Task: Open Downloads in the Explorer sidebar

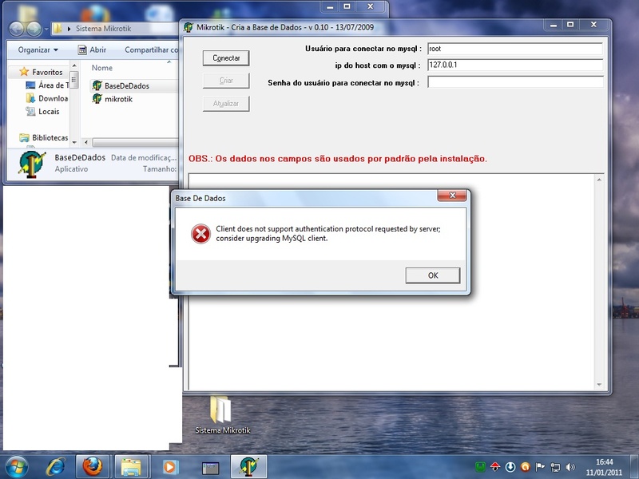Action: click(x=47, y=98)
